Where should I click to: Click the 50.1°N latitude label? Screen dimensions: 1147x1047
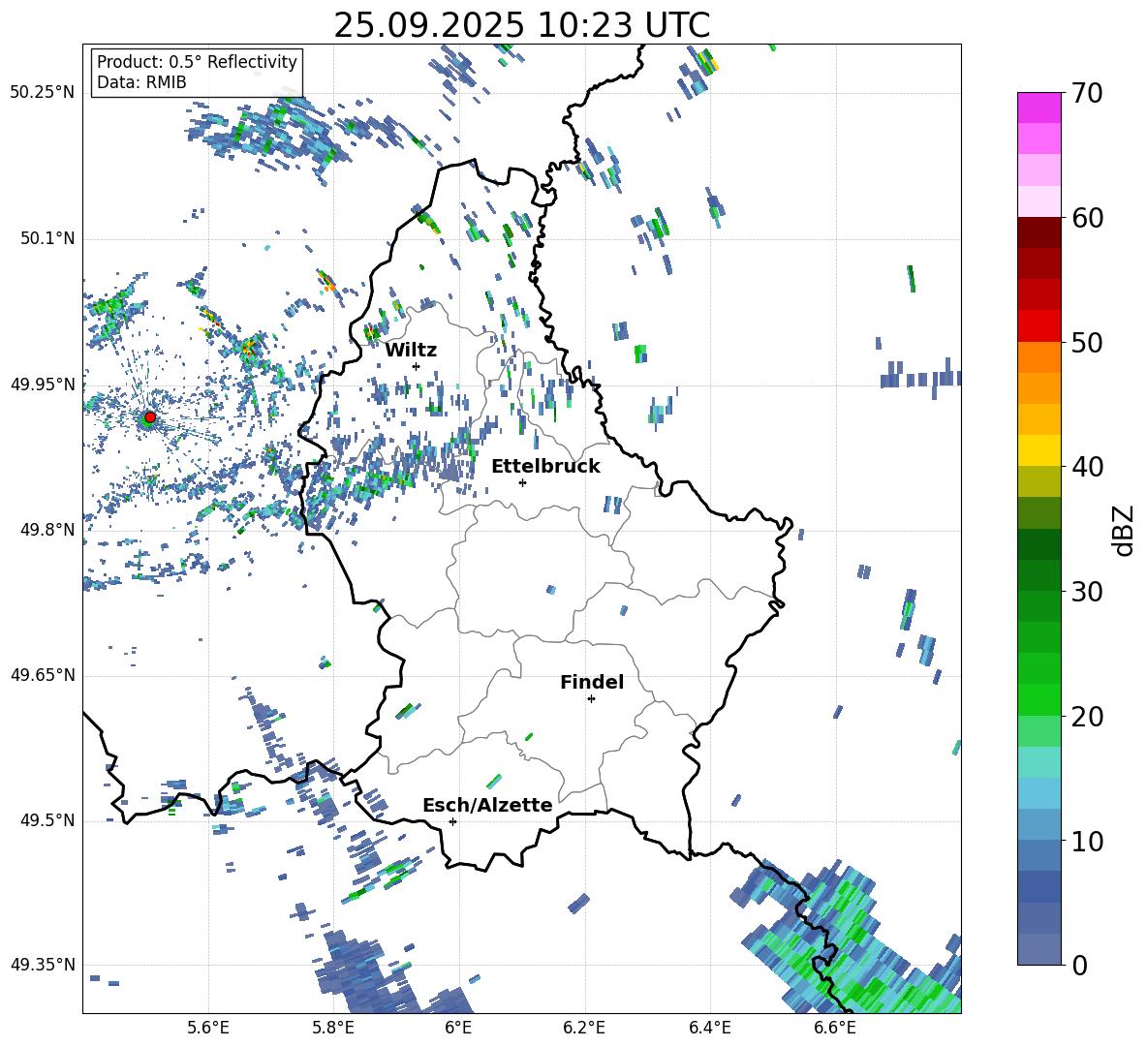46,238
